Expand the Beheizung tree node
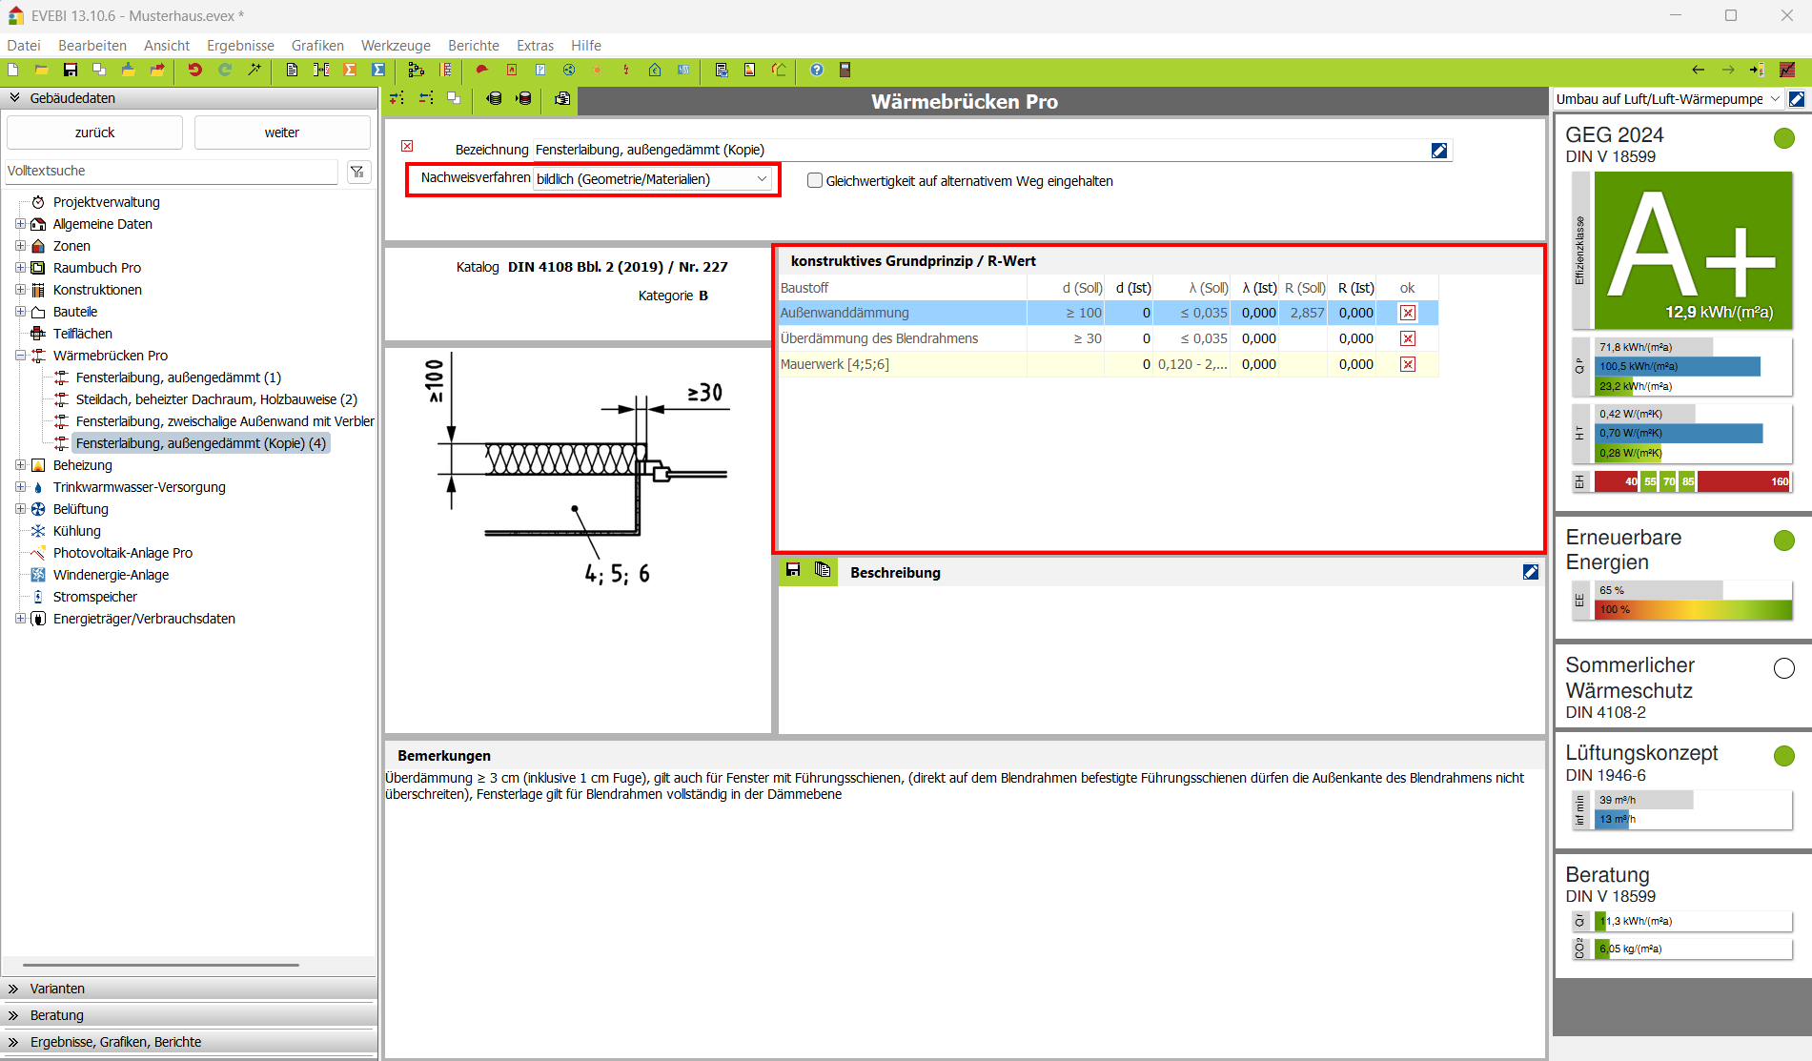The height and width of the screenshot is (1061, 1812). (20, 465)
